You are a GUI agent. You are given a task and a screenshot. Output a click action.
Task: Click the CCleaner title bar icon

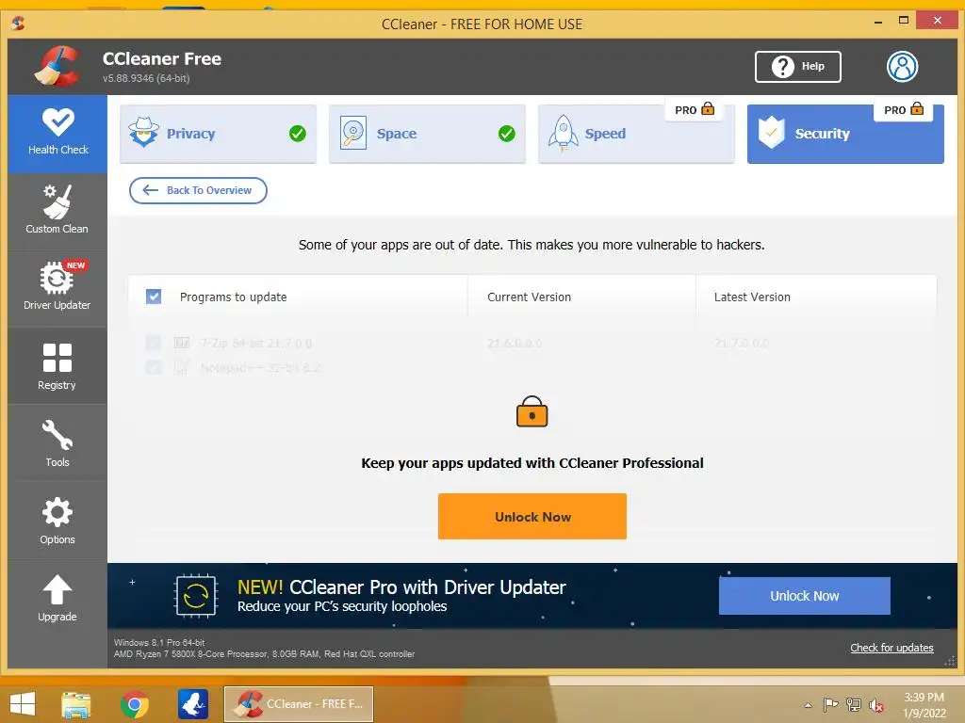click(18, 24)
